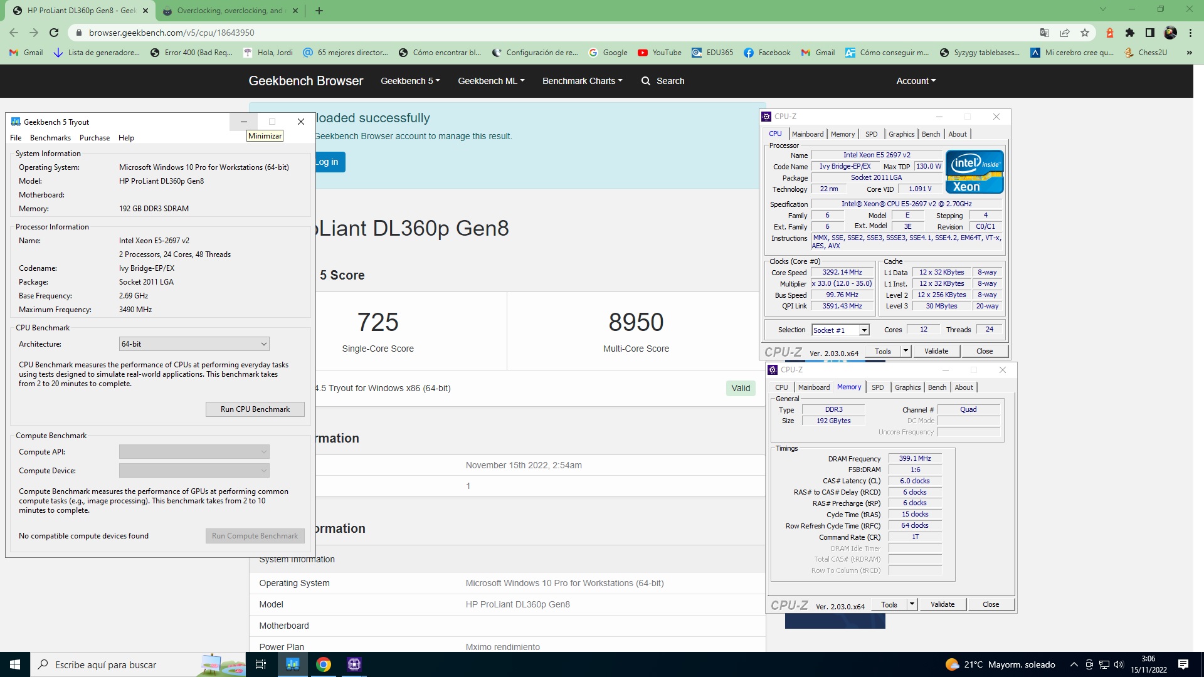Click the 725 Single-Core Score value

coord(378,322)
